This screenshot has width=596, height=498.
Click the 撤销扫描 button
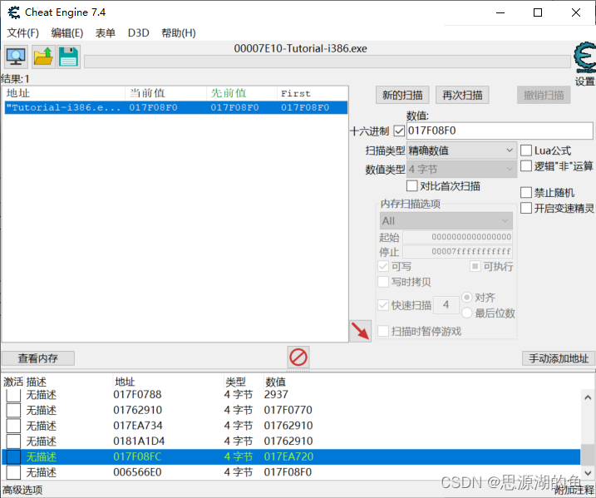(544, 95)
